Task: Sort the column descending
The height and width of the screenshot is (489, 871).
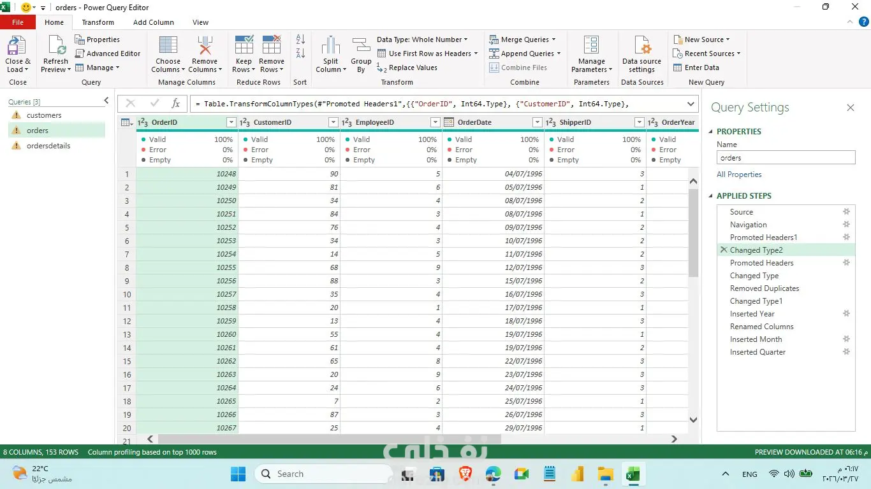Action: 300,53
